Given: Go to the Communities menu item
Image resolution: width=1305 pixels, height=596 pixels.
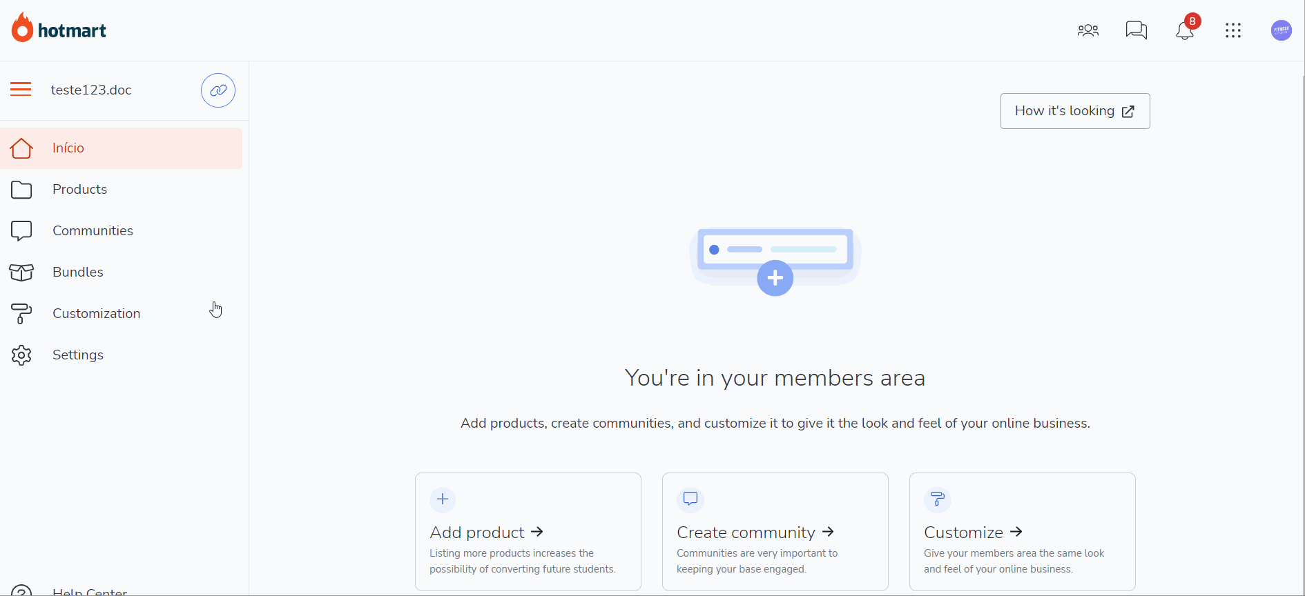Looking at the screenshot, I should click(x=122, y=231).
